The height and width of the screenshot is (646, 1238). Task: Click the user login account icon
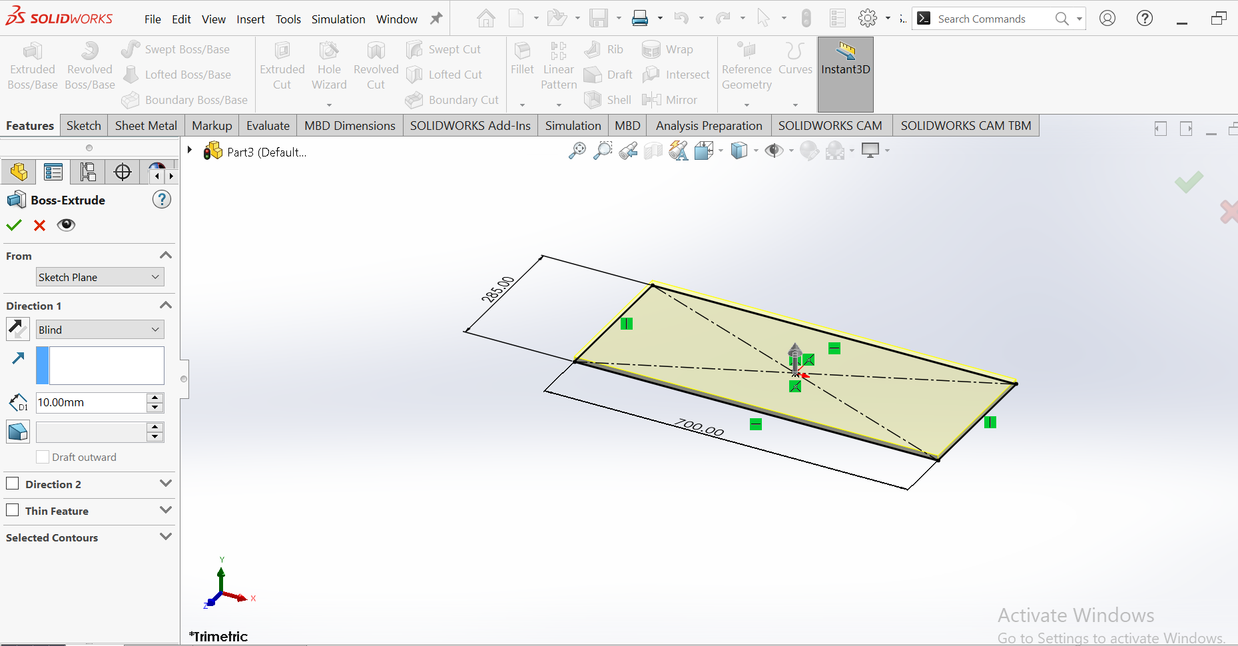(x=1107, y=18)
